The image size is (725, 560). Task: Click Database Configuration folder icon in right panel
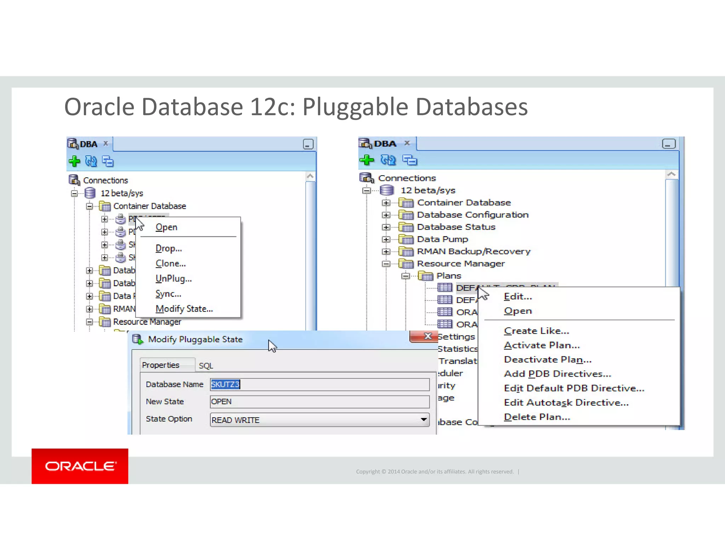406,215
